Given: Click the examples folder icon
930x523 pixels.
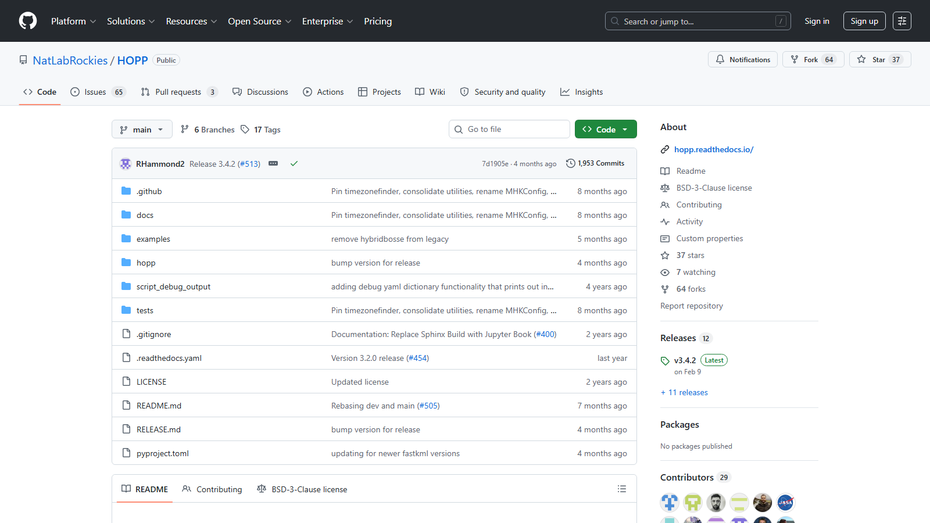Looking at the screenshot, I should pos(126,239).
